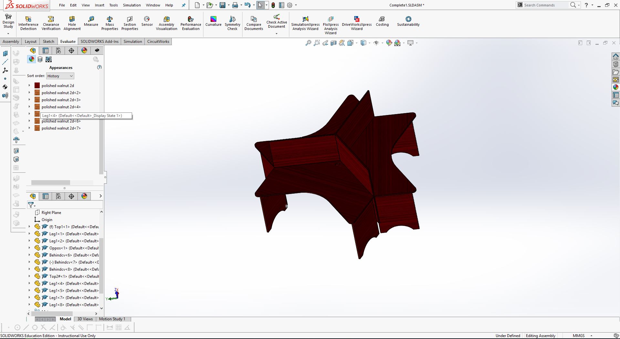620x339 pixels.
Task: Switch to the Assembly tab
Action: pyautogui.click(x=11, y=42)
